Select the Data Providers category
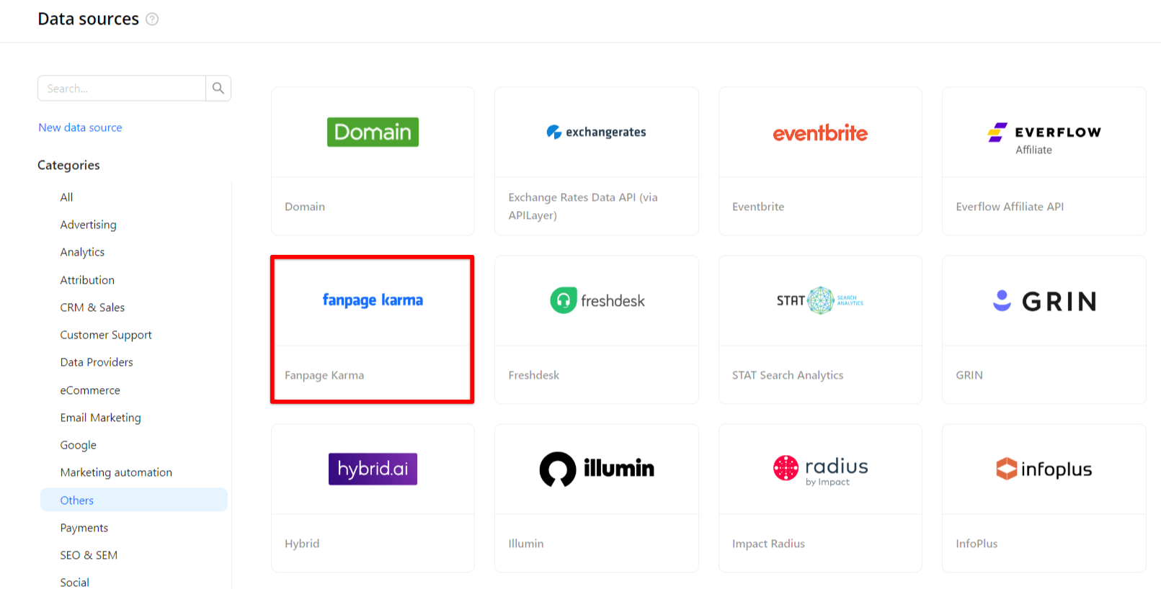This screenshot has height=589, width=1161. [x=97, y=362]
